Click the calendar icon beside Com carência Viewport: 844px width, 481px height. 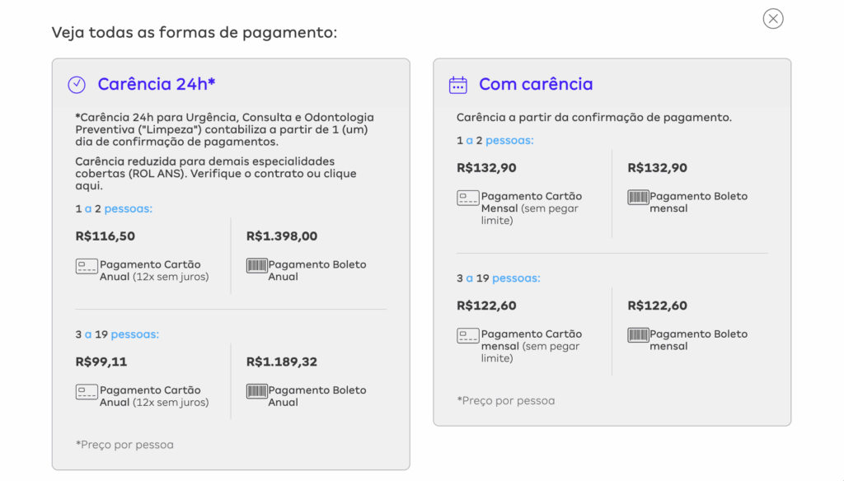pos(458,85)
